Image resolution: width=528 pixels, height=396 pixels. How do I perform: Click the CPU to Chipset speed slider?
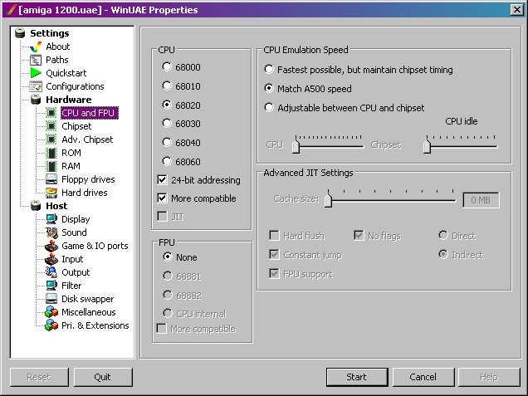328,144
